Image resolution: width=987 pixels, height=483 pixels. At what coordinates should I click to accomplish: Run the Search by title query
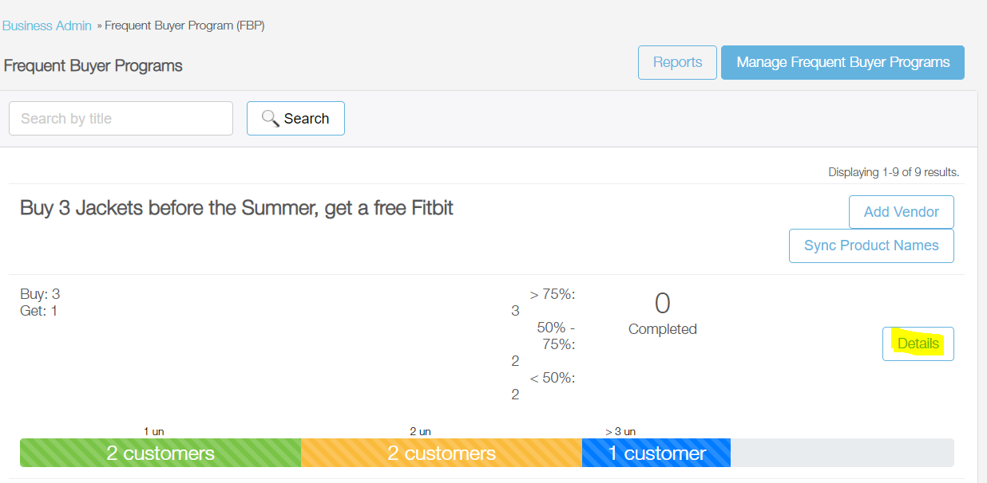(295, 118)
